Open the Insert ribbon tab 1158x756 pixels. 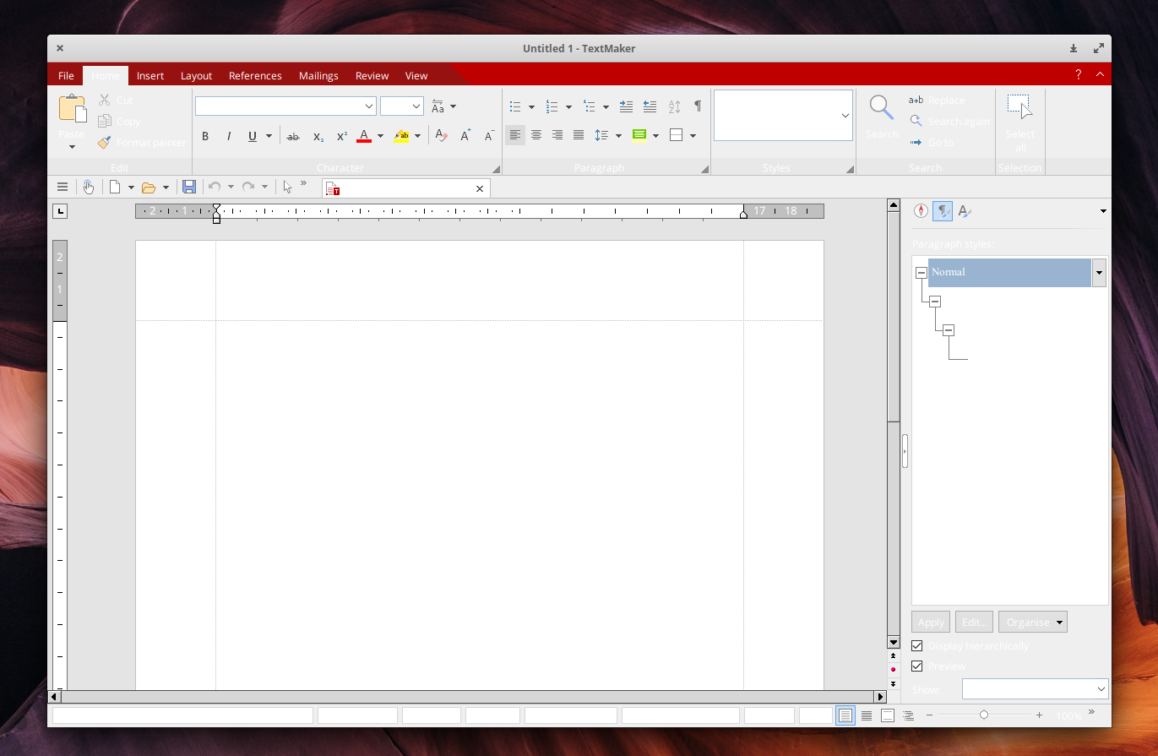(x=150, y=76)
